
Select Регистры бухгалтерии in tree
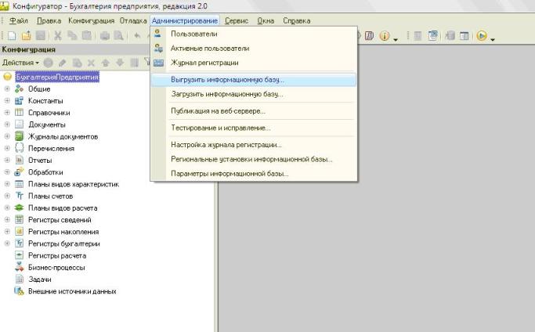[x=64, y=244]
